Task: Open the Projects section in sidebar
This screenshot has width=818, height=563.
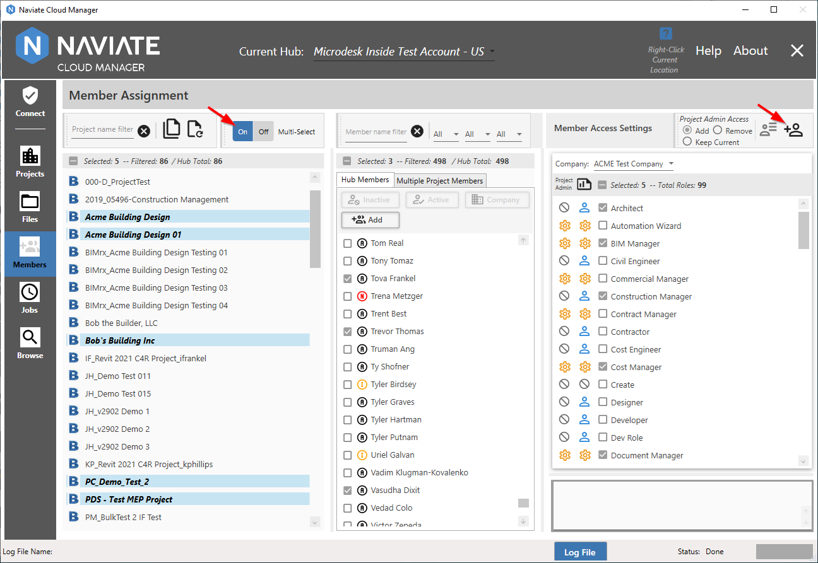Action: click(x=30, y=162)
